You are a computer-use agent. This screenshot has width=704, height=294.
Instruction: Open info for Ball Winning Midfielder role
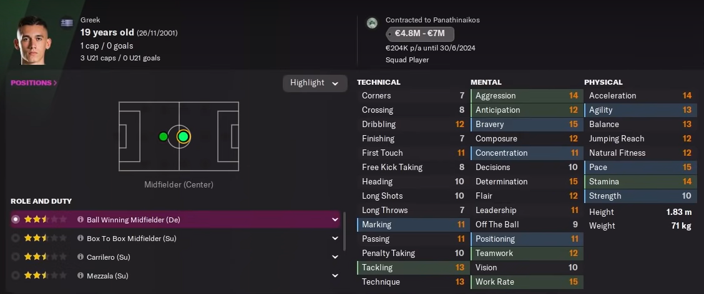[81, 220]
